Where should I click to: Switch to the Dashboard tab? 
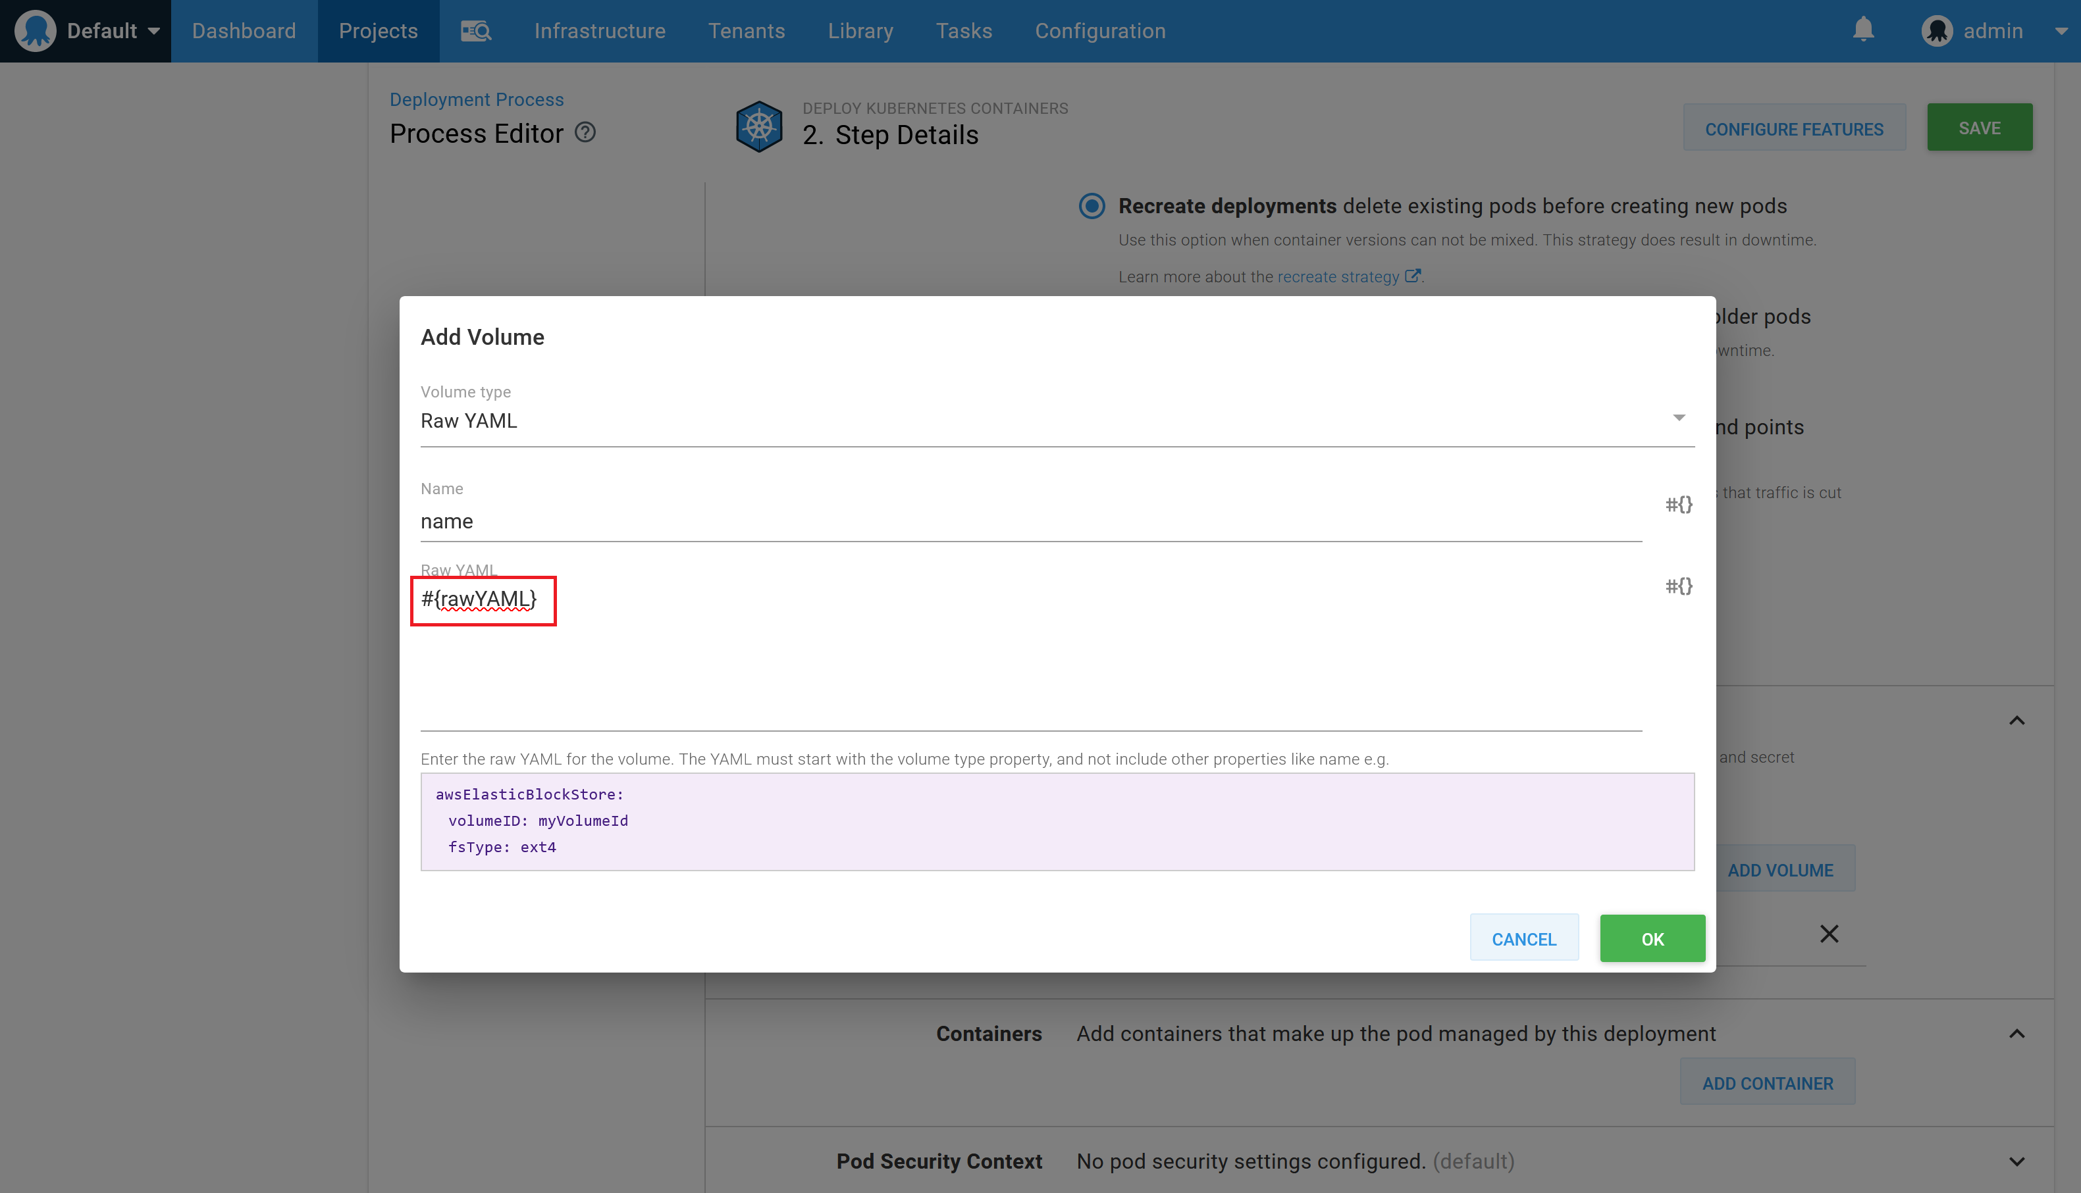coord(244,30)
